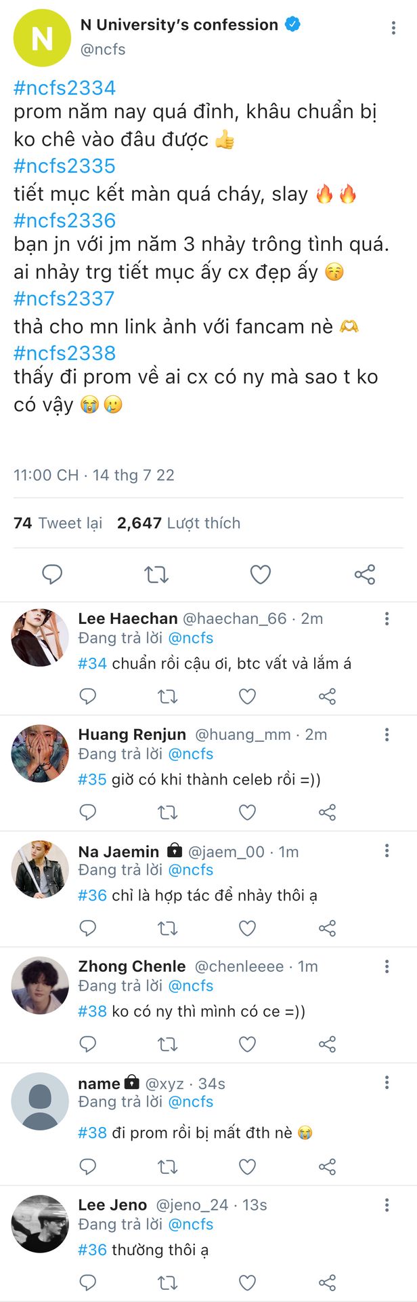View the 74 Tweet lại list
417x1302 pixels.
[58, 523]
